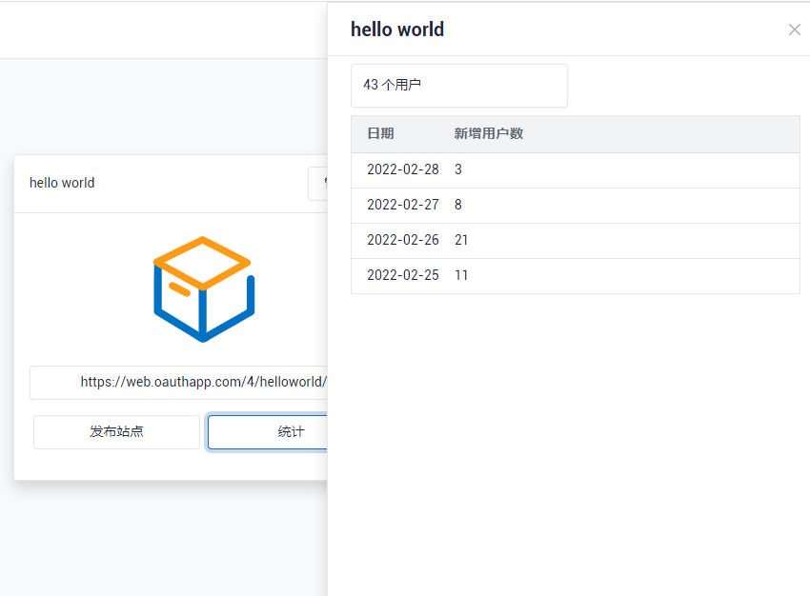Click the orange and blue box app icon
The width and height of the screenshot is (810, 596).
[x=203, y=288]
